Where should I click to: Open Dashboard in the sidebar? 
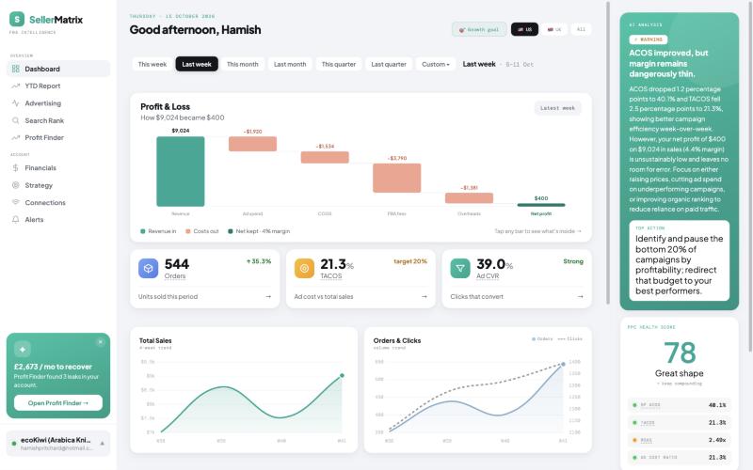point(58,69)
